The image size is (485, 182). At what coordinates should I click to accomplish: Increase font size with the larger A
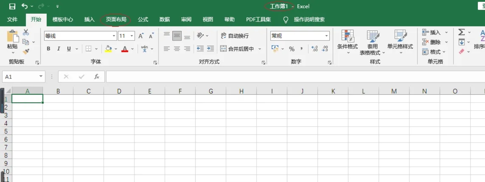pos(141,36)
